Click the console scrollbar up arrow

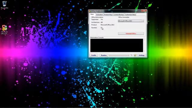click(x=144, y=40)
